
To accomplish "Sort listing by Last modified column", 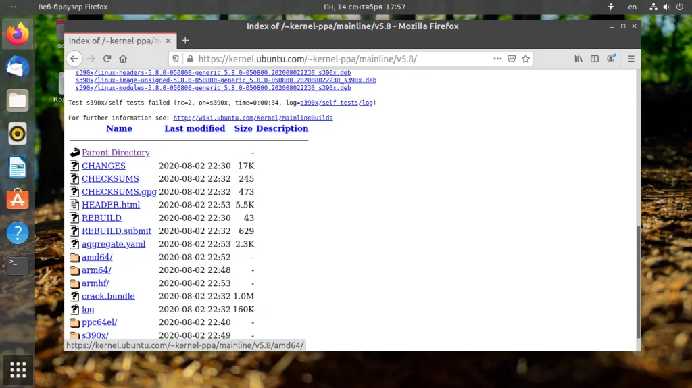I will pos(195,129).
